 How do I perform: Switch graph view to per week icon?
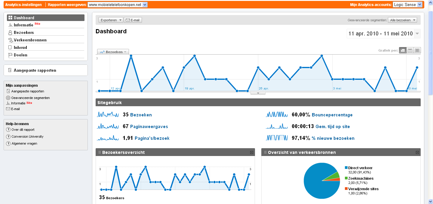pos(410,50)
